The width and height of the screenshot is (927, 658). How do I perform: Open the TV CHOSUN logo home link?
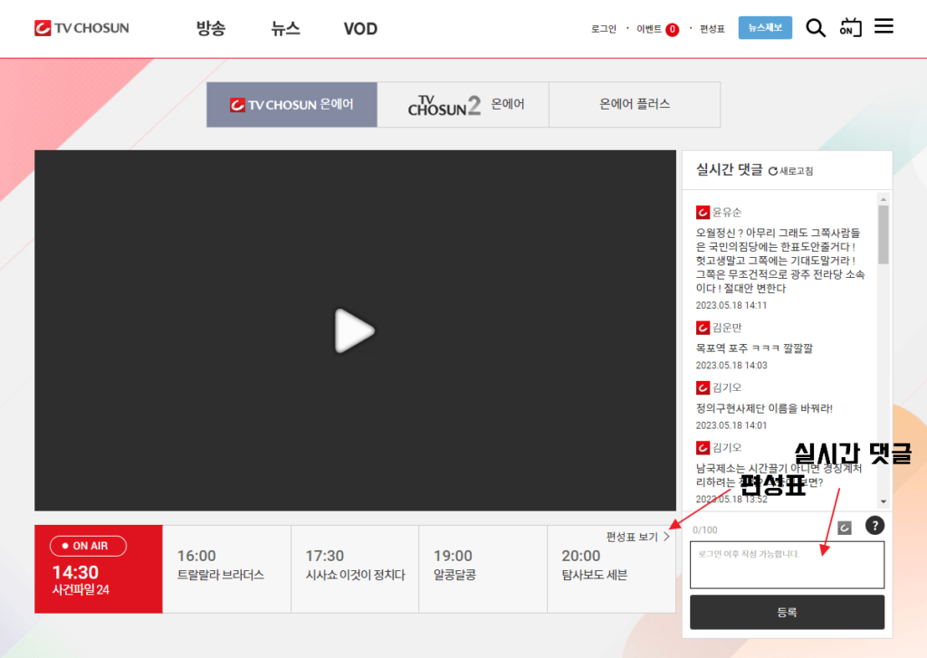(81, 28)
